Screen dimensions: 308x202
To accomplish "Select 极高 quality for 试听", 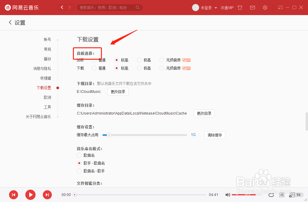I will tap(139, 60).
